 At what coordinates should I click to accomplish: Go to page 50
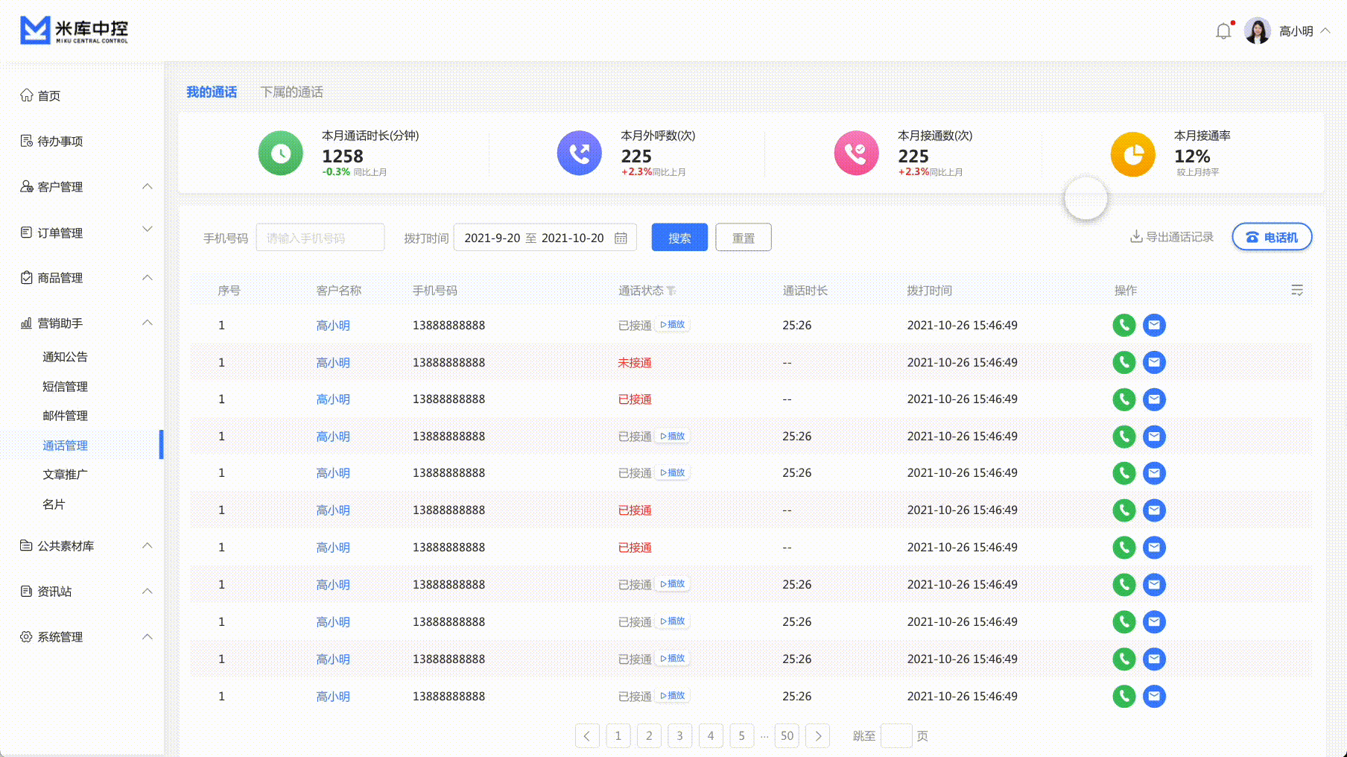tap(787, 736)
